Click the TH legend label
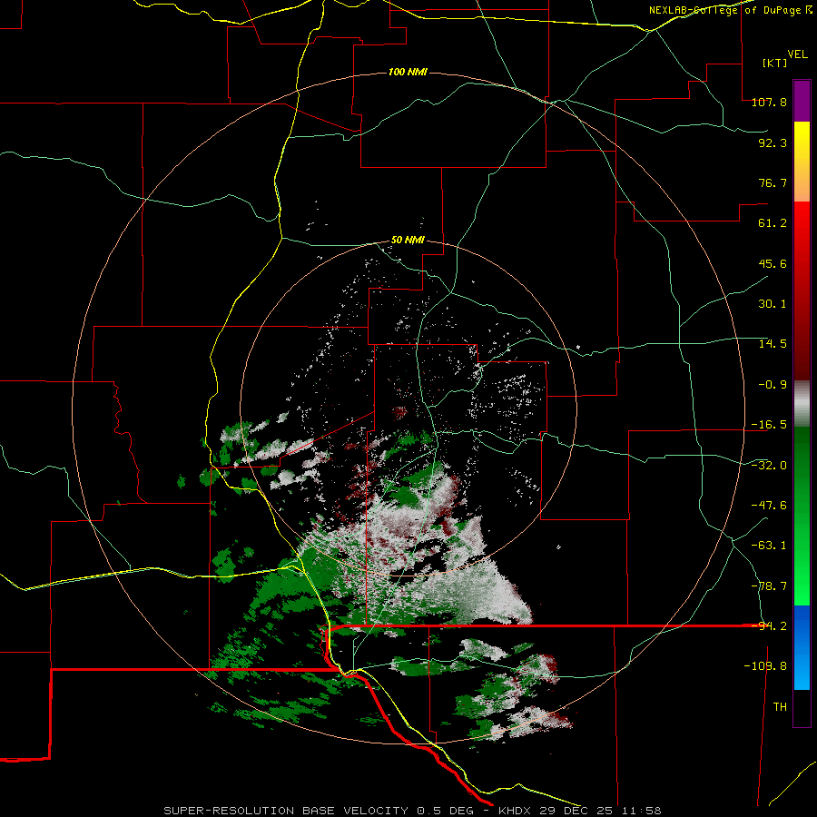The image size is (817, 817). tap(780, 707)
